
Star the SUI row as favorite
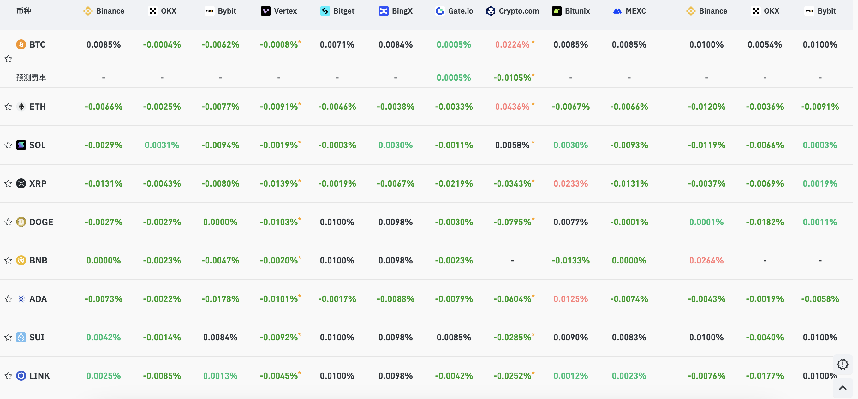(8, 338)
